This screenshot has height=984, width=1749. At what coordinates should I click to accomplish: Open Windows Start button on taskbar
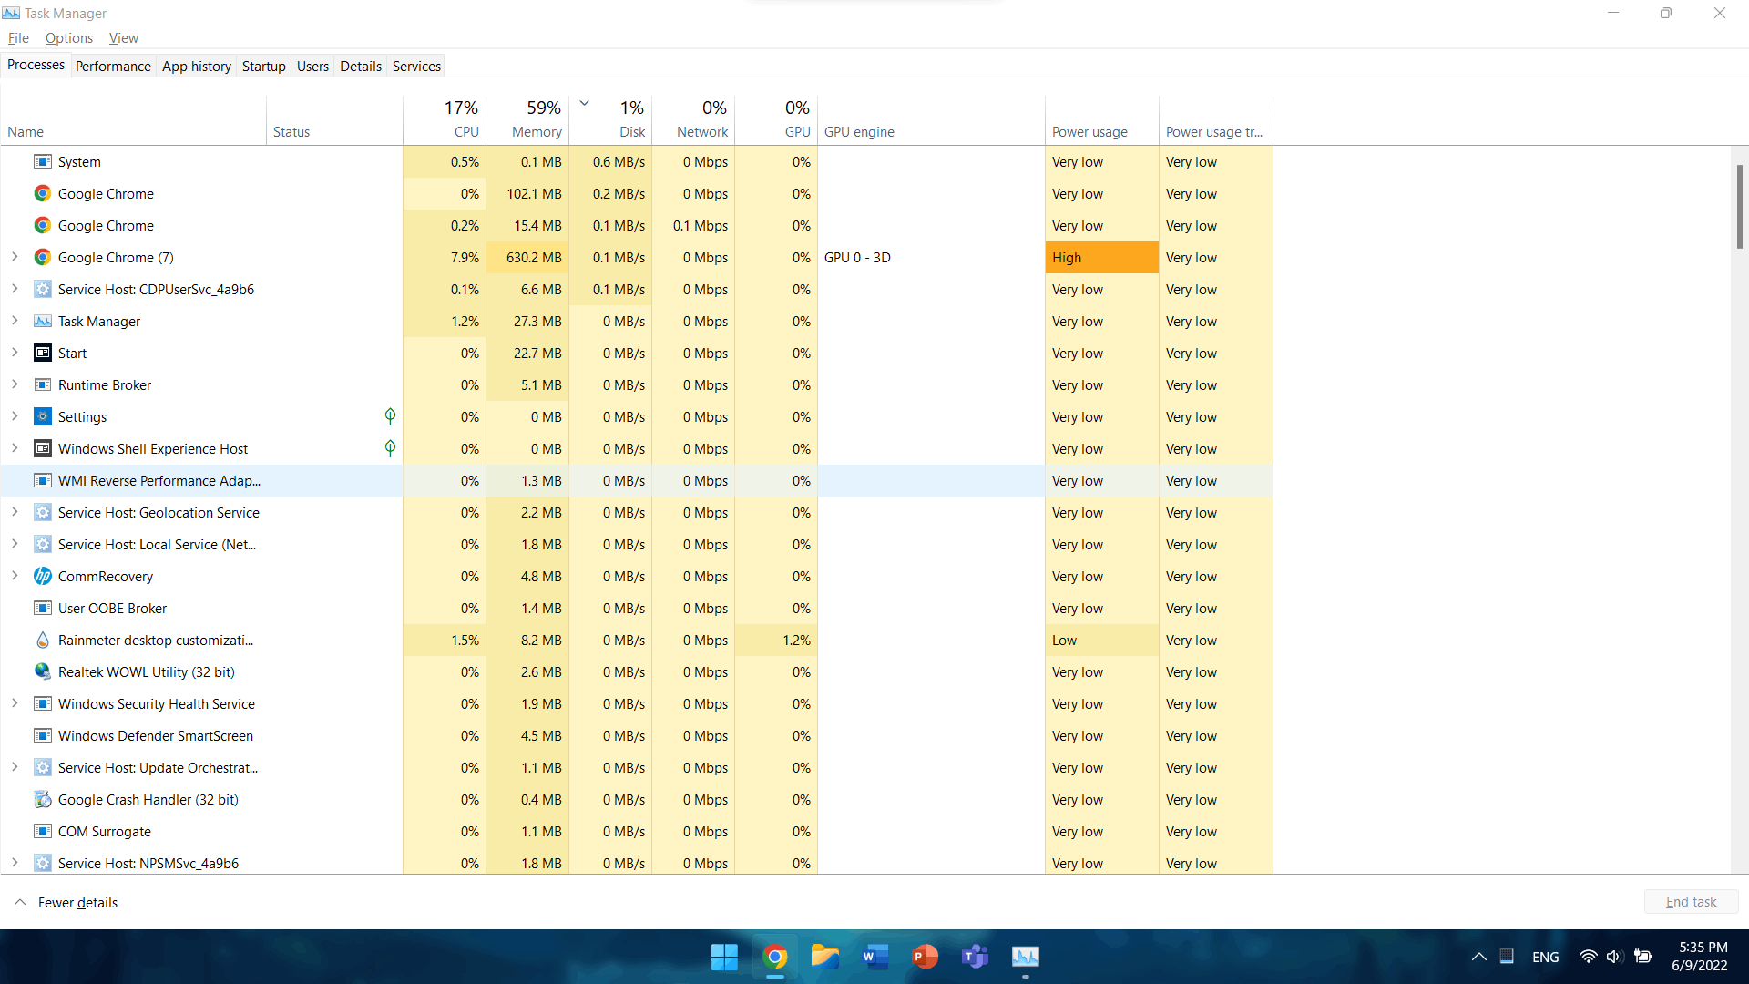[x=724, y=957]
